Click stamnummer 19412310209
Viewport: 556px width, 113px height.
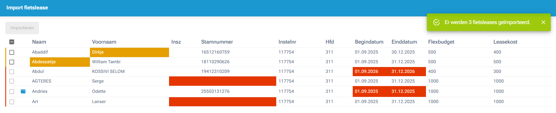click(x=215, y=71)
